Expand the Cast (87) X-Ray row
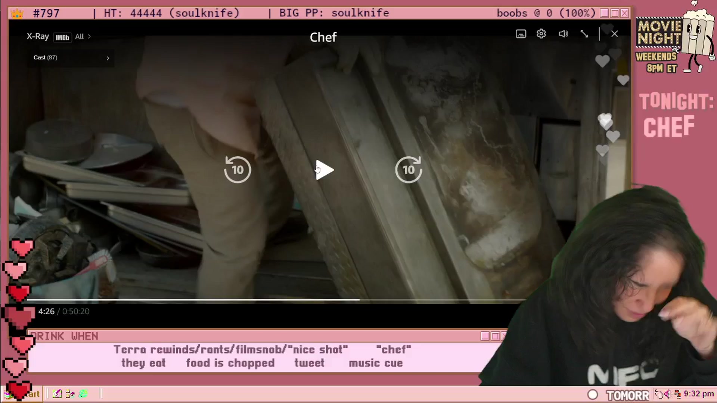 point(71,58)
